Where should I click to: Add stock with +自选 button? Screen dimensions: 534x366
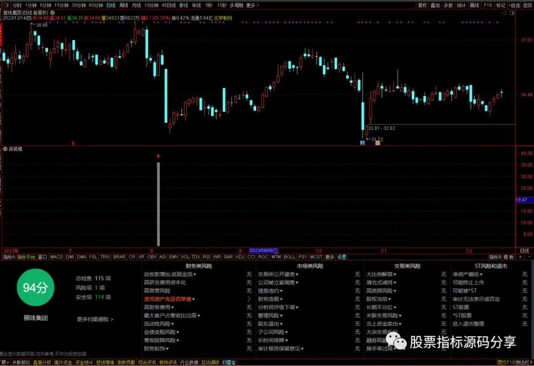514,5
